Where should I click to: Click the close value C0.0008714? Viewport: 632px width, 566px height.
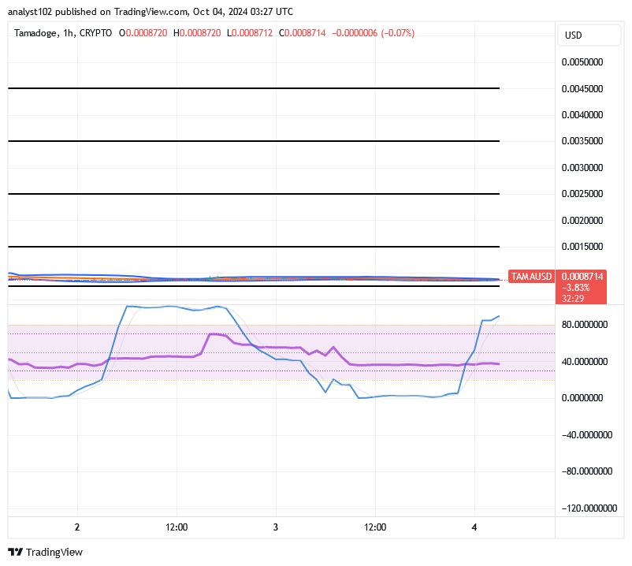303,33
